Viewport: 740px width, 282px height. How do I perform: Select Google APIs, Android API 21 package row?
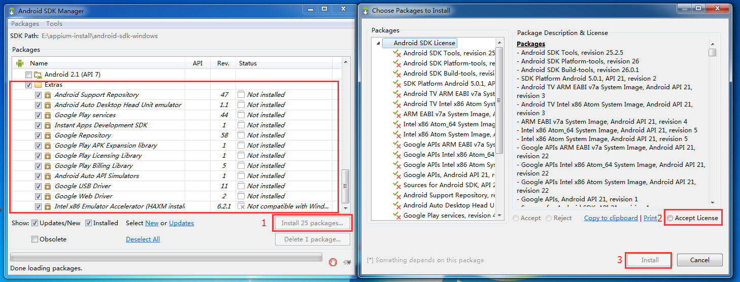coord(444,175)
